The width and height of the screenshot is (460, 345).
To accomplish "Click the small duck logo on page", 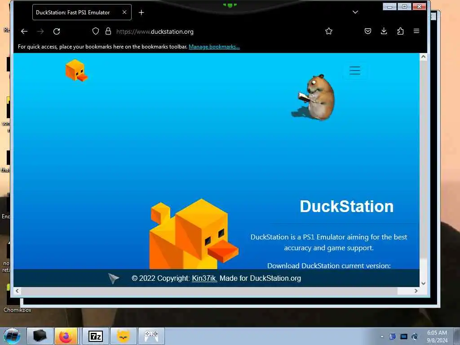I will click(76, 70).
